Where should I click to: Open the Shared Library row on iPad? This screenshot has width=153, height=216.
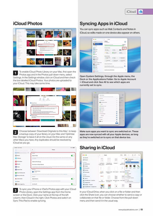pyautogui.click(x=54, y=172)
